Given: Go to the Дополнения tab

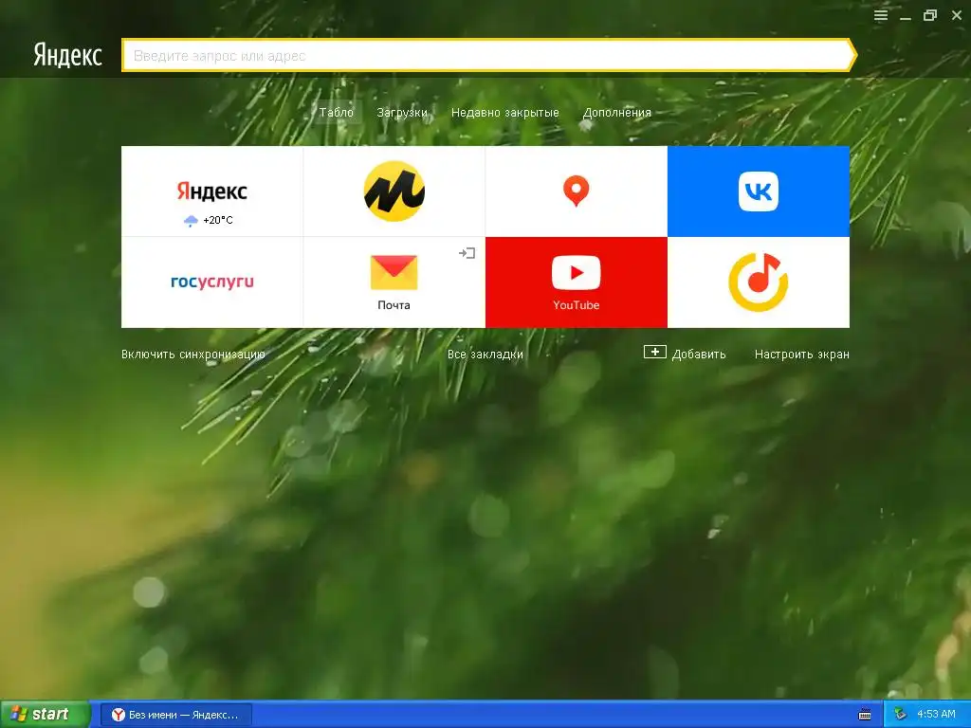Looking at the screenshot, I should tap(616, 113).
